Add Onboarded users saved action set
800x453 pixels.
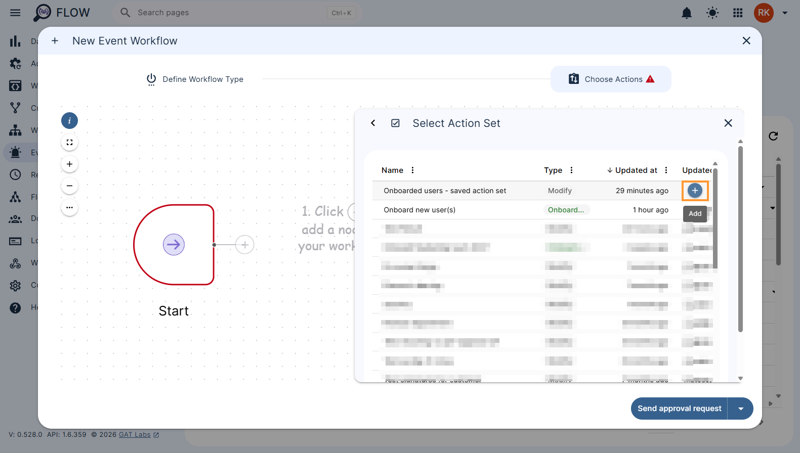click(695, 191)
